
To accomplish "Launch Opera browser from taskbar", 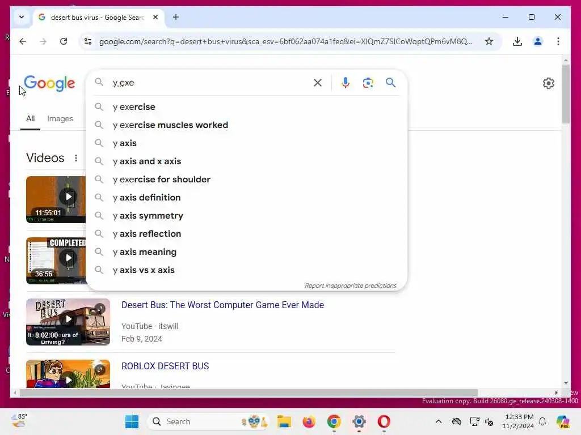I will click(384, 421).
